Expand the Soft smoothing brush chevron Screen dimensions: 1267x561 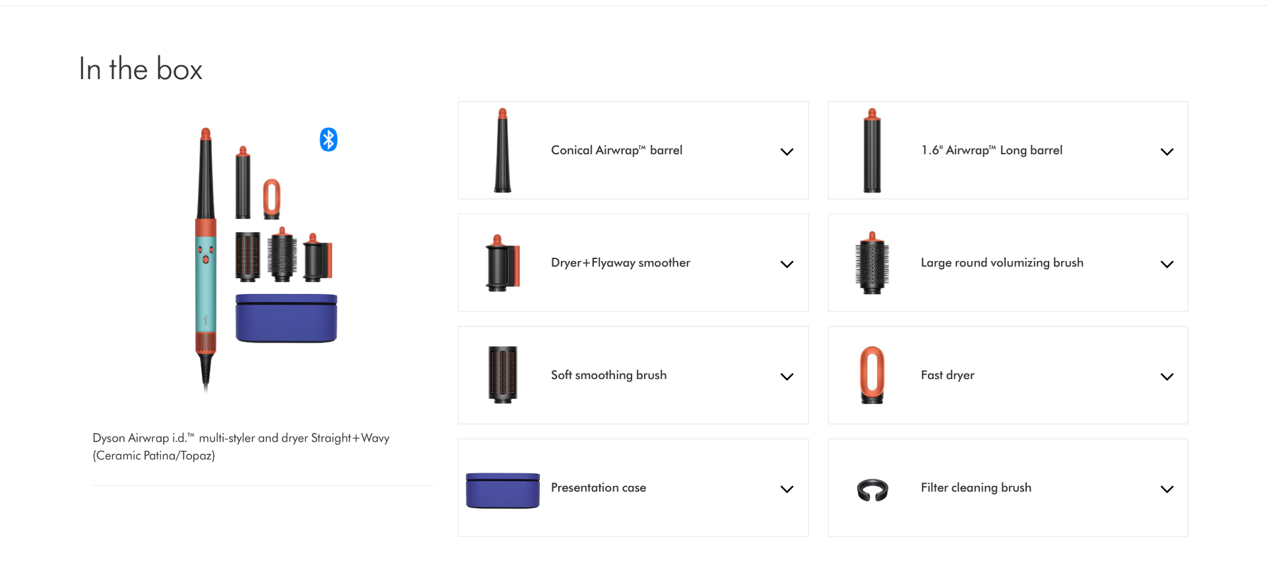[787, 377]
